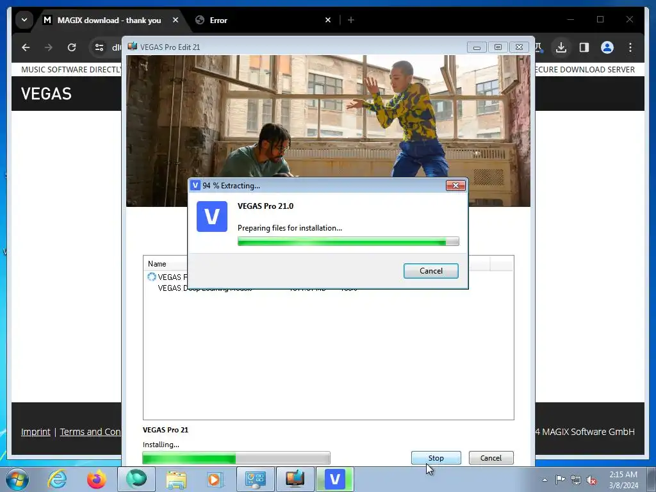
Task: Open the Chrome profile menu
Action: coord(607,47)
